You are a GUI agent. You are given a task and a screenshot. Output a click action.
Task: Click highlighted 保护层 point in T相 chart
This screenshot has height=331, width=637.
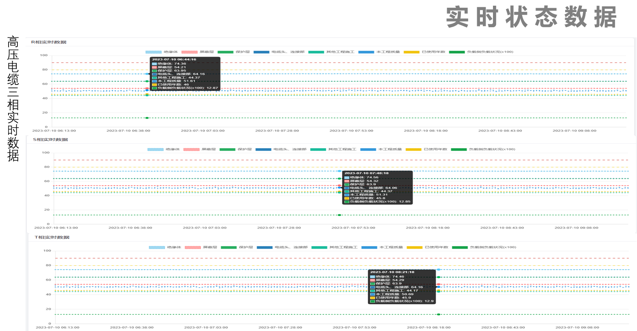tap(438, 277)
